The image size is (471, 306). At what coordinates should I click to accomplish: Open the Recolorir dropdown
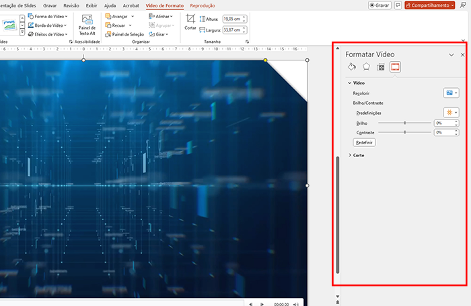[451, 93]
